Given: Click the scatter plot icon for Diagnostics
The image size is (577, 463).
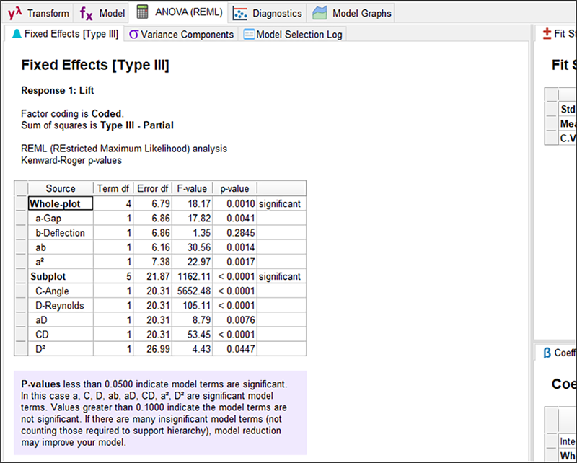Looking at the screenshot, I should [240, 13].
